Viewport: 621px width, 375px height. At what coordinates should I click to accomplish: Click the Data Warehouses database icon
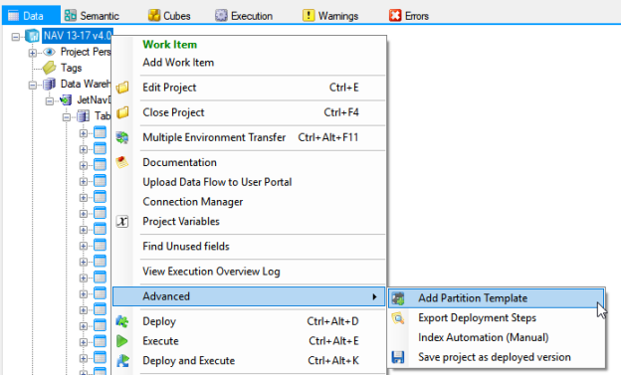49,84
